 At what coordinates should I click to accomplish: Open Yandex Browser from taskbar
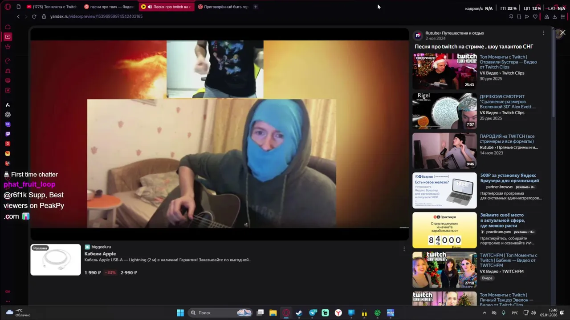(x=338, y=313)
